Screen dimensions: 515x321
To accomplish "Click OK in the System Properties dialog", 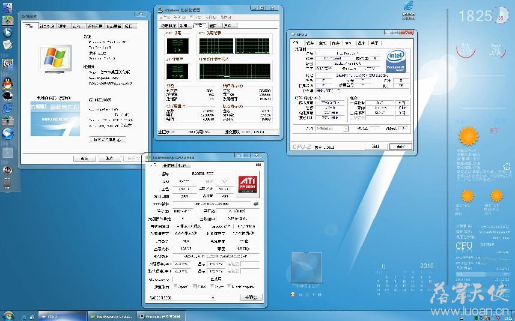I will point(85,158).
